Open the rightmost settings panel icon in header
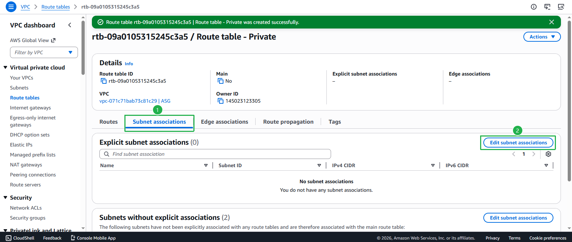The height and width of the screenshot is (242, 572). click(561, 7)
